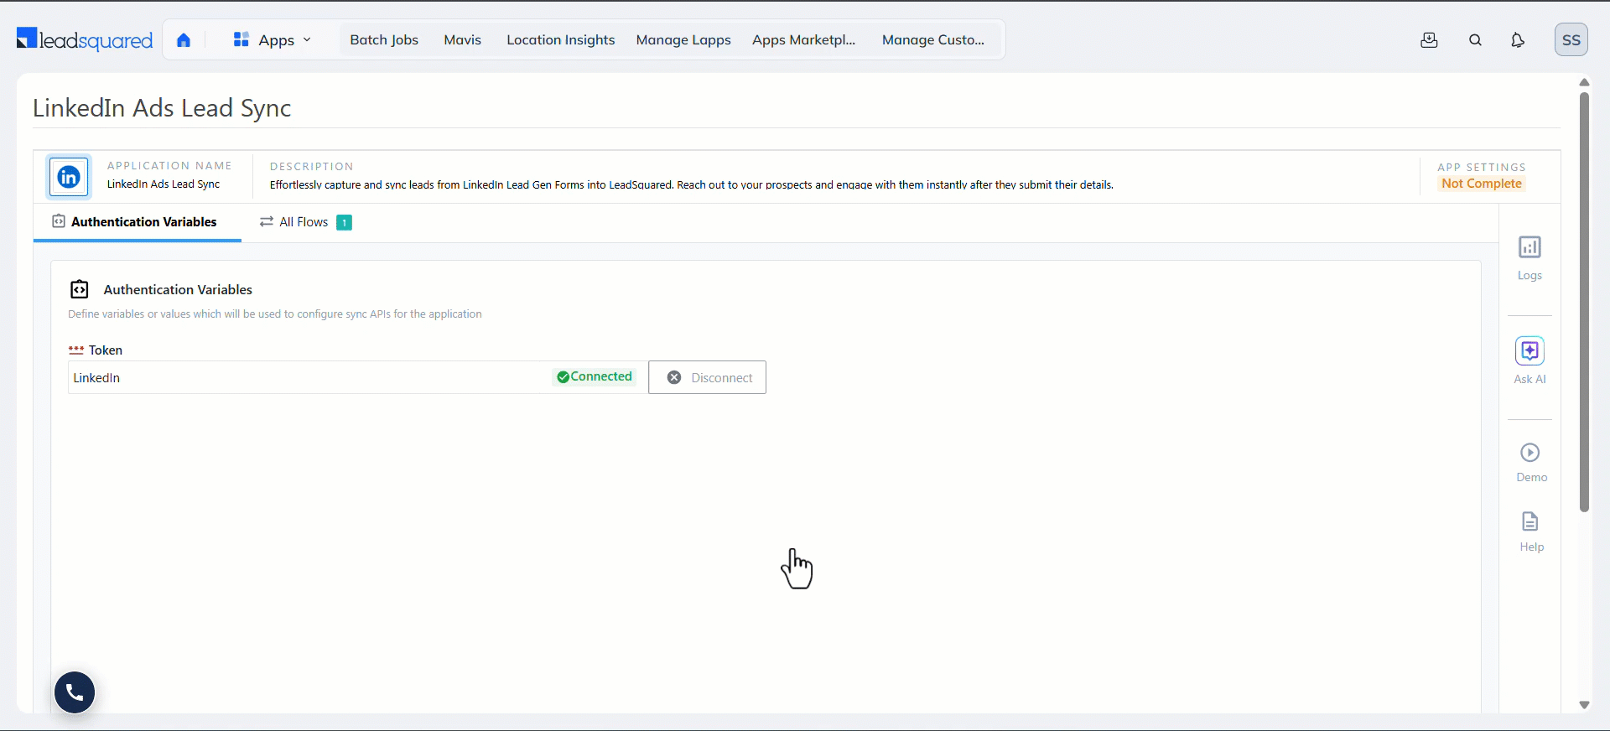The image size is (1610, 731).
Task: Expand the Apps dropdown menu
Action: 273,40
